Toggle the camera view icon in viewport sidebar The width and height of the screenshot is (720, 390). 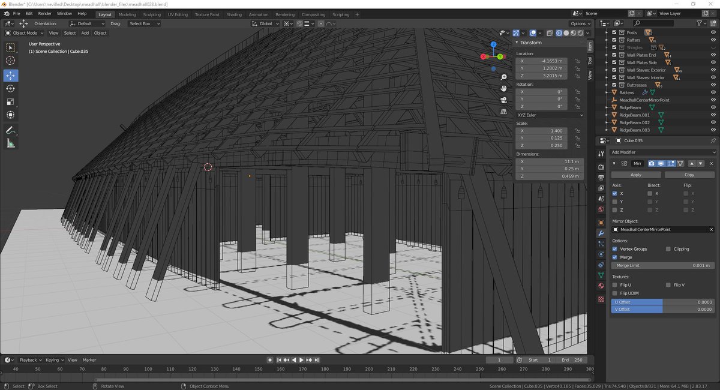(x=504, y=100)
